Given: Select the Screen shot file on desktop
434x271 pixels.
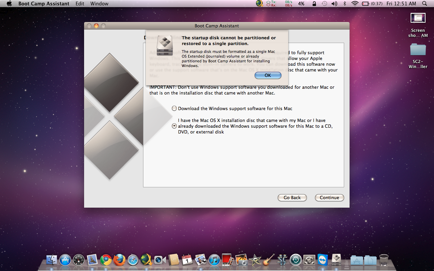Looking at the screenshot, I should pos(418,25).
